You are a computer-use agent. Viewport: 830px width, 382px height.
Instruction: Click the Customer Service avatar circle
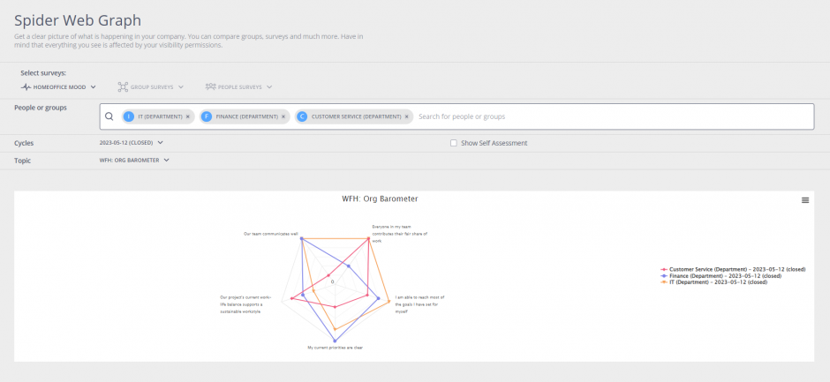click(302, 116)
